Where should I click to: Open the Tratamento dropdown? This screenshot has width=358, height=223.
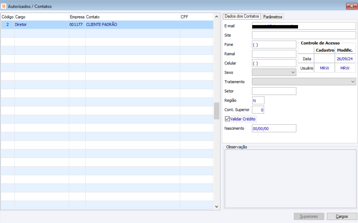click(304, 82)
